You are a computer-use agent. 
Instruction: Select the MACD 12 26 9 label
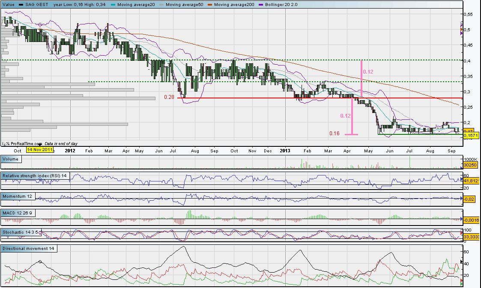point(18,212)
